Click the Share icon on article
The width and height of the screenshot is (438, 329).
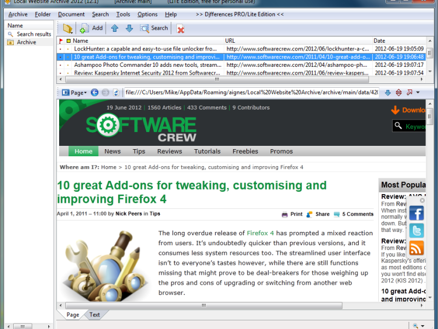pos(309,214)
